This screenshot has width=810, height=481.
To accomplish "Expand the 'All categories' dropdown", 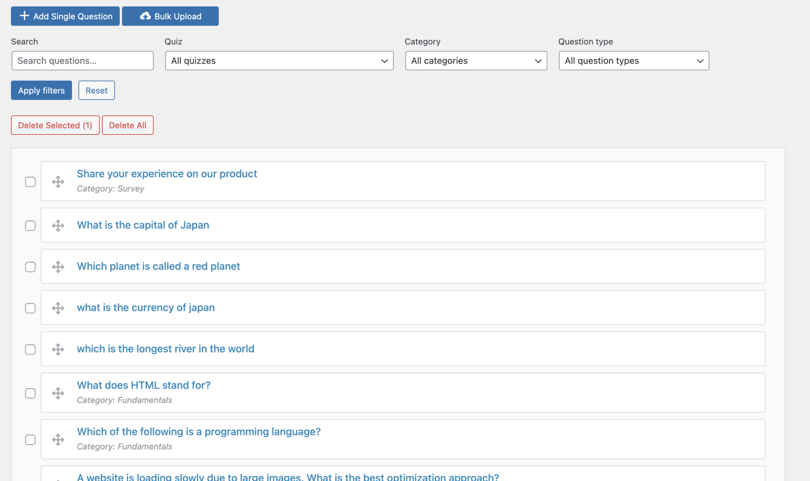I will [x=476, y=61].
